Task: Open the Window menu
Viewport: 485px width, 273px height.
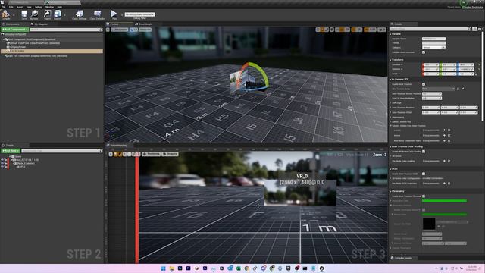Action: coord(49,7)
